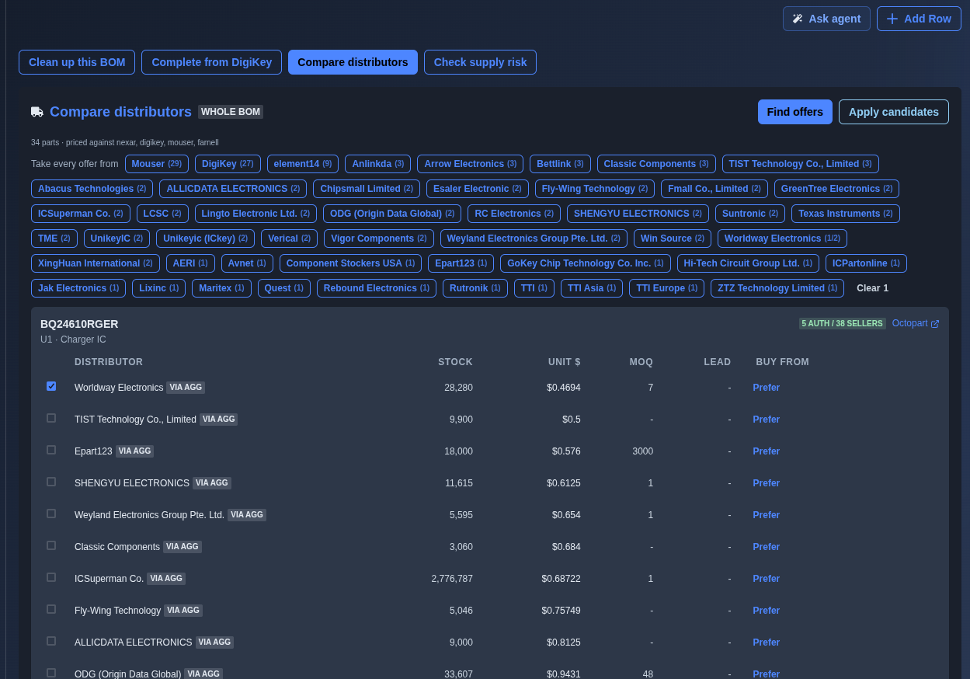The height and width of the screenshot is (679, 970).
Task: Click the $0.4694 unit price
Action: click(x=564, y=388)
